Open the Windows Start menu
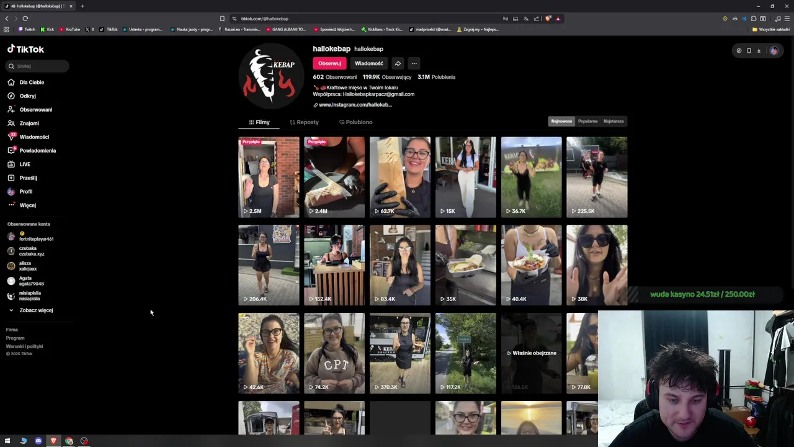 coord(7,441)
